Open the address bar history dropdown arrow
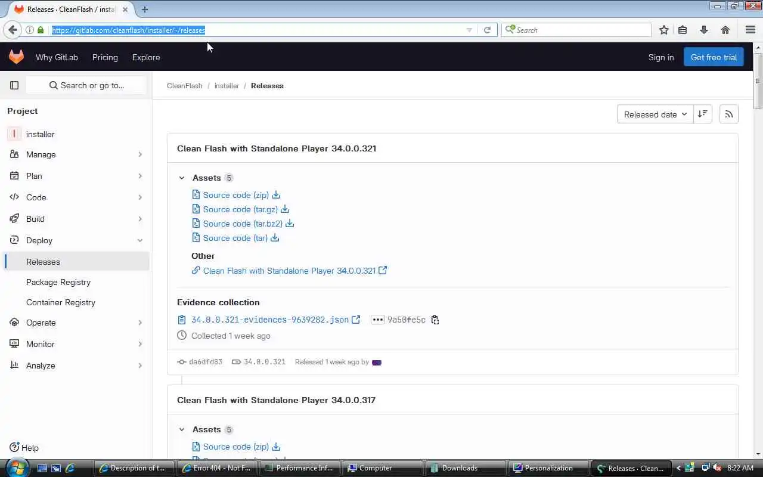Image resolution: width=763 pixels, height=477 pixels. tap(469, 30)
